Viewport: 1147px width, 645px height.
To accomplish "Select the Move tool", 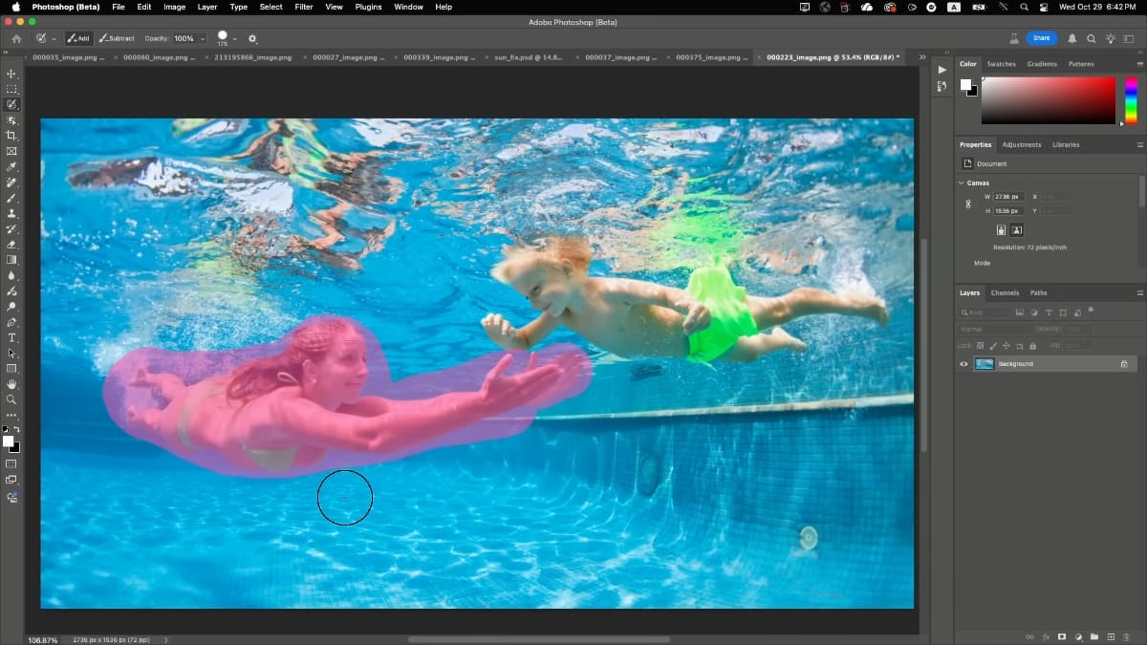I will 11,74.
